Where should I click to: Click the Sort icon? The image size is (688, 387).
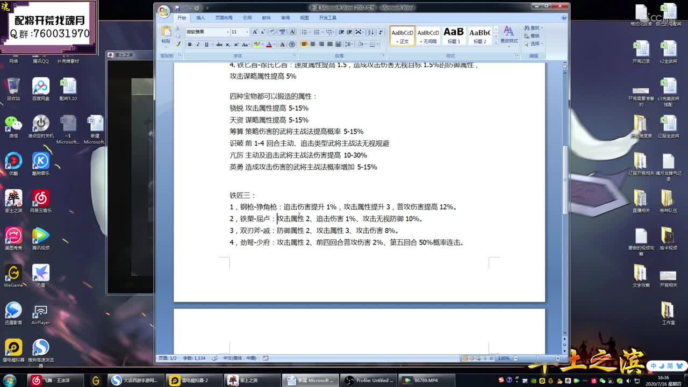click(371, 32)
